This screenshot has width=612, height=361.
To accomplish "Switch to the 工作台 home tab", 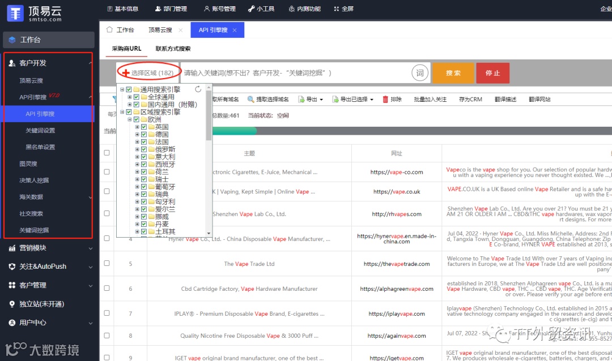I will point(120,29).
